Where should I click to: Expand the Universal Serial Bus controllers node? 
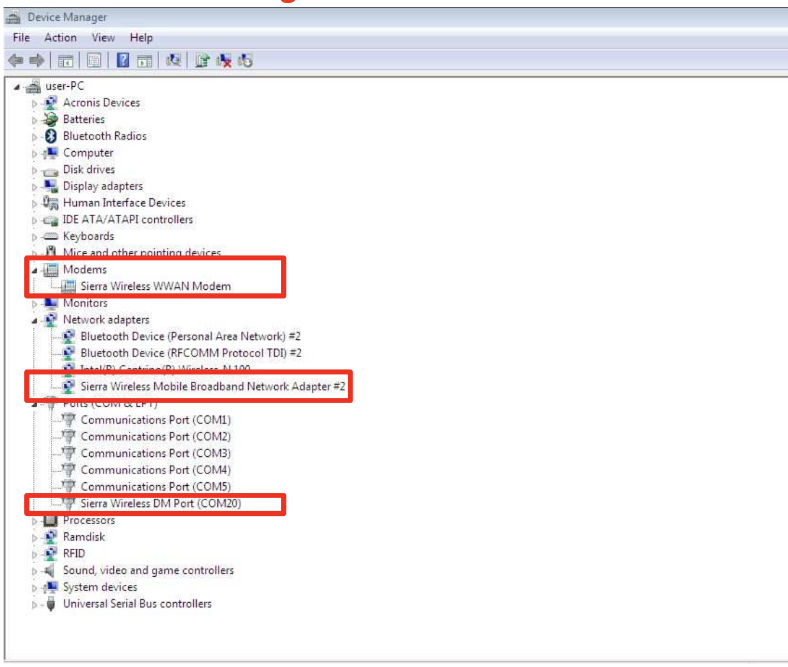34,604
